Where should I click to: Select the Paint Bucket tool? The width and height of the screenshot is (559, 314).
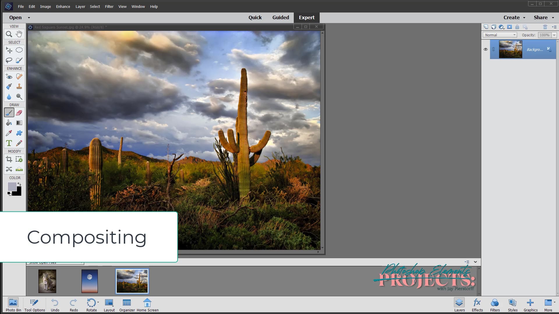click(x=9, y=123)
